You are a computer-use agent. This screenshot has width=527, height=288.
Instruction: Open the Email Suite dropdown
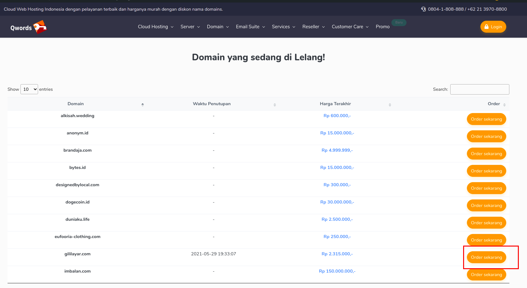pos(250,27)
